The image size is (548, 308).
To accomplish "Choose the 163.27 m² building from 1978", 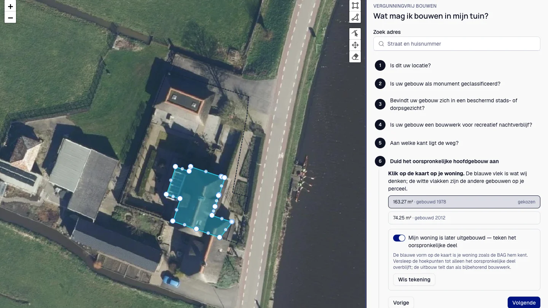I will click(464, 202).
